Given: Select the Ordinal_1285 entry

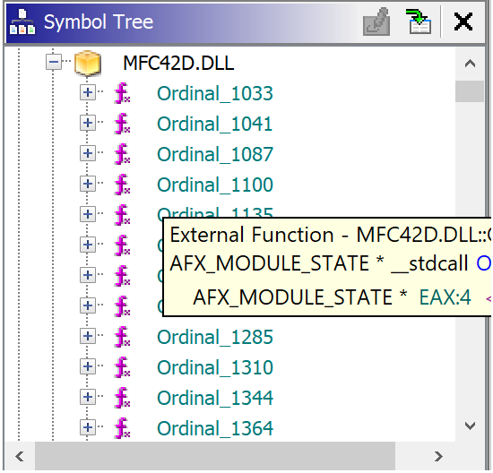Looking at the screenshot, I should pos(215,337).
